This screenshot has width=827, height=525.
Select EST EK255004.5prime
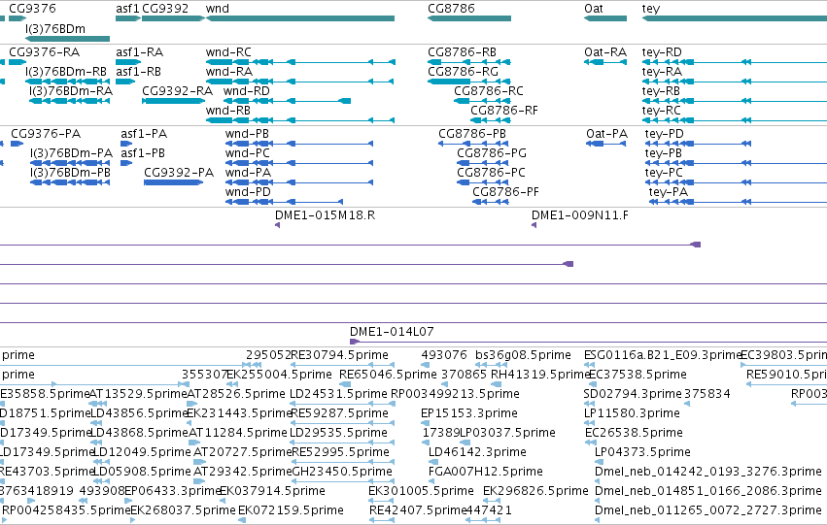coord(279,375)
